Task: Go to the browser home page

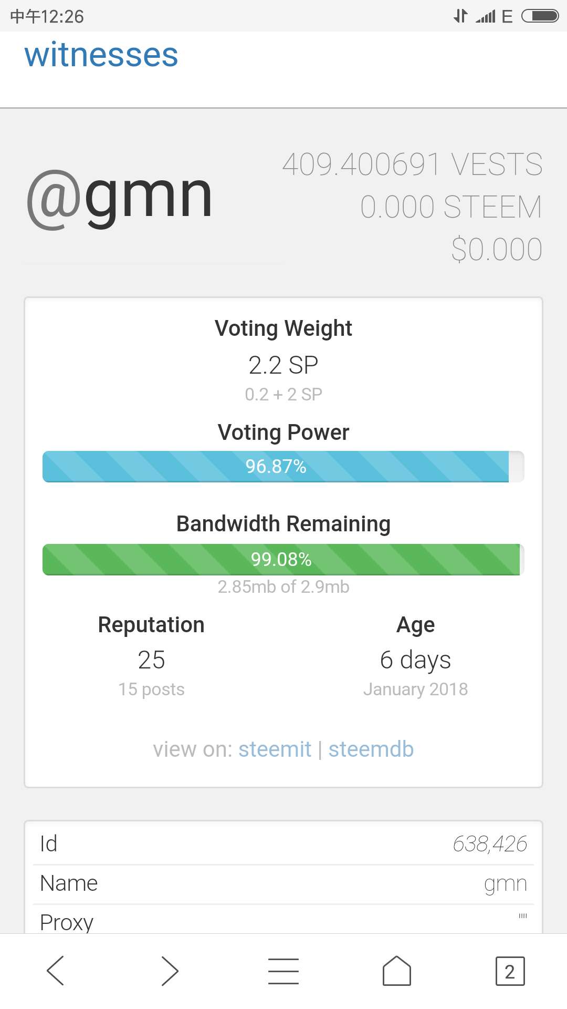Action: [x=397, y=971]
